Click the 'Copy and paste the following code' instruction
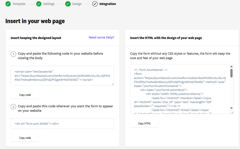Image resolution: width=240 pixels, height=149 pixels. click(61, 56)
